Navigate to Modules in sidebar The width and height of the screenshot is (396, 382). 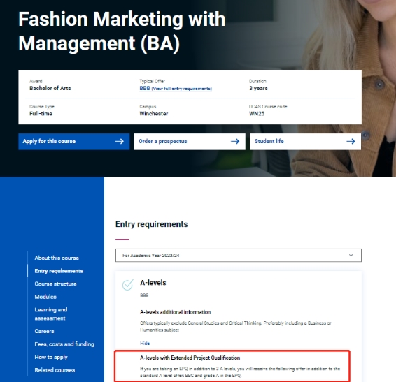[x=45, y=297]
